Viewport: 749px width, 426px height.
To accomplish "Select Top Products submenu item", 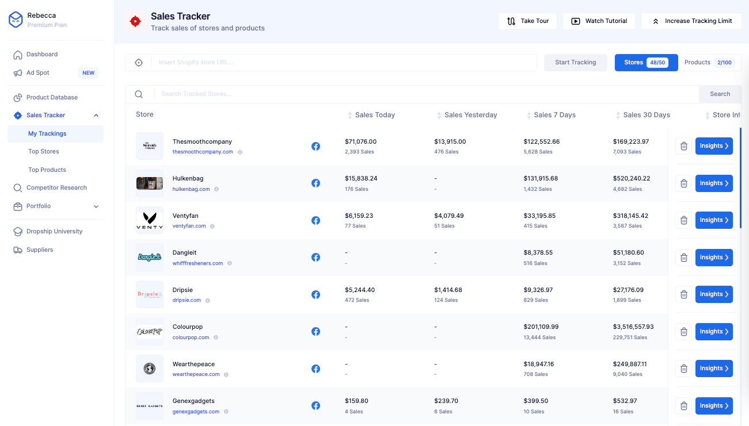I will click(x=47, y=170).
